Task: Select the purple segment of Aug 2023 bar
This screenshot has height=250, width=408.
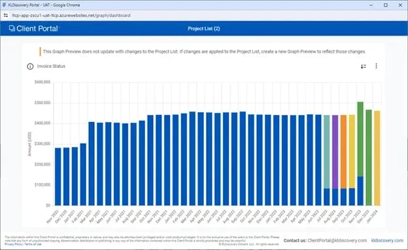Action: [x=335, y=152]
